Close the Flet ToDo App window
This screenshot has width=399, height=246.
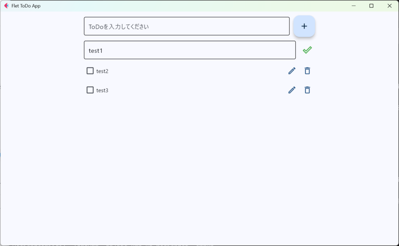pyautogui.click(x=389, y=5)
